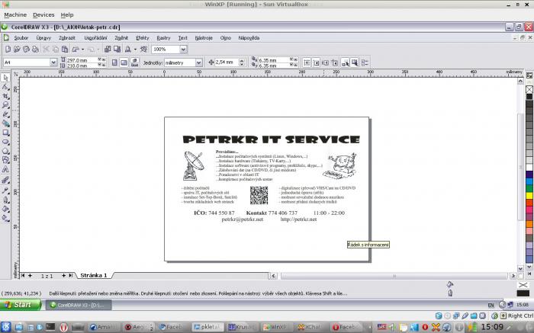Image resolution: width=534 pixels, height=333 pixels.
Task: Select the Eyedropper tool
Action: (x=5, y=191)
